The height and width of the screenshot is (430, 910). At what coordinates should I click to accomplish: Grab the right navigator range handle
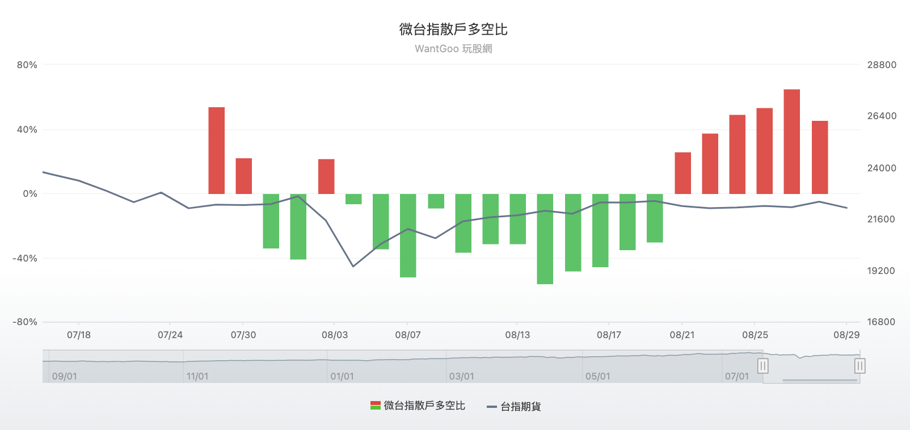[x=860, y=366]
